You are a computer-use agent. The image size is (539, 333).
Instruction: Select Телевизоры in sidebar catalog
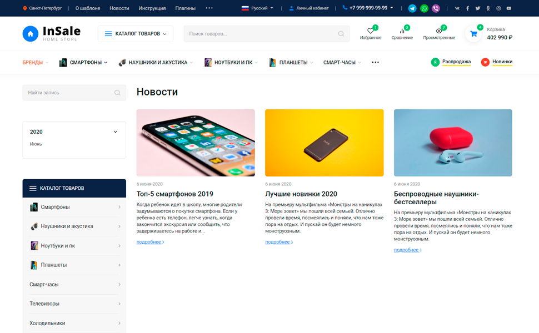74,304
